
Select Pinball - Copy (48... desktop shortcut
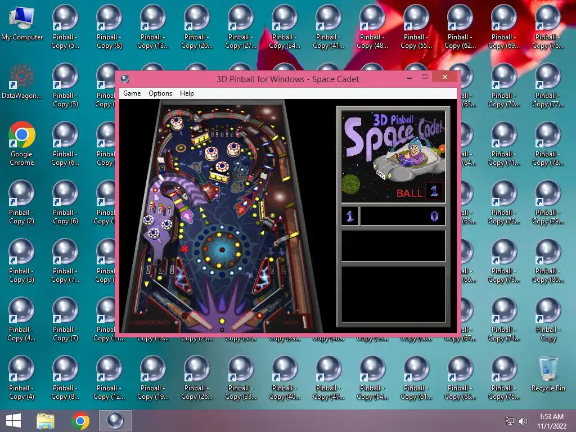tap(372, 27)
